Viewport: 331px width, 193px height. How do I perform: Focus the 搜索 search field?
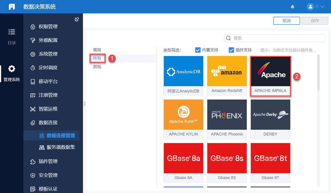tap(275, 38)
